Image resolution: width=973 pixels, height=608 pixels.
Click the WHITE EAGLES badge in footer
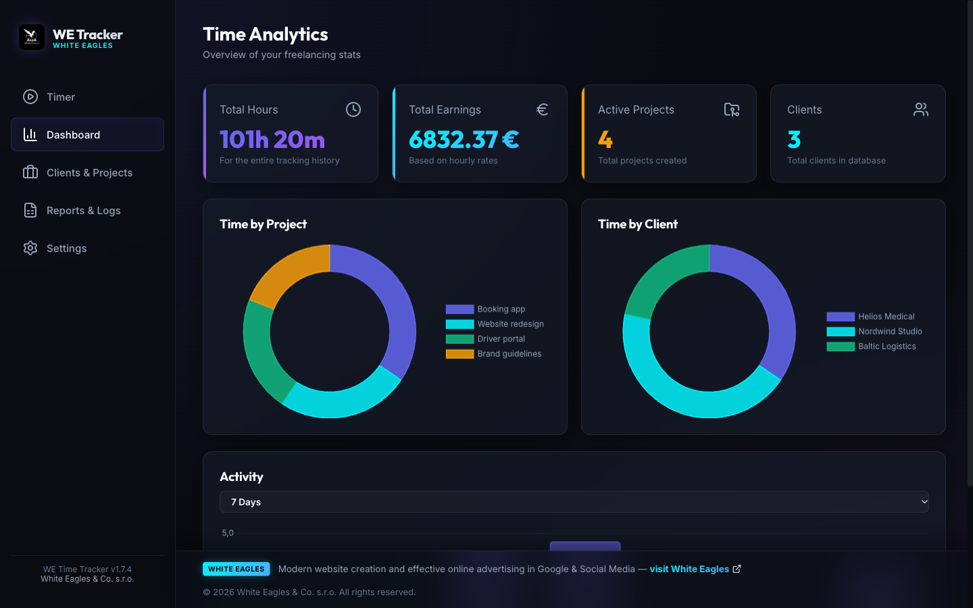236,569
